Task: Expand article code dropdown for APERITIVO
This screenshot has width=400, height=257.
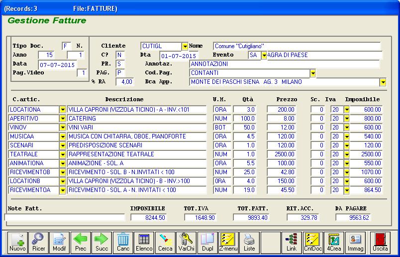Action: click(x=63, y=119)
